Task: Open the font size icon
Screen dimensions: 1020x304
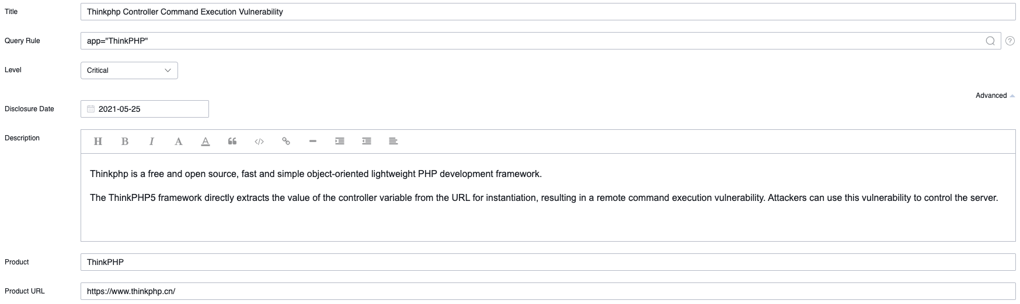Action: pyautogui.click(x=179, y=142)
